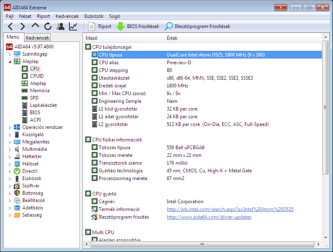
Task: Expand the Szoftver tree node
Action: pos(10,186)
